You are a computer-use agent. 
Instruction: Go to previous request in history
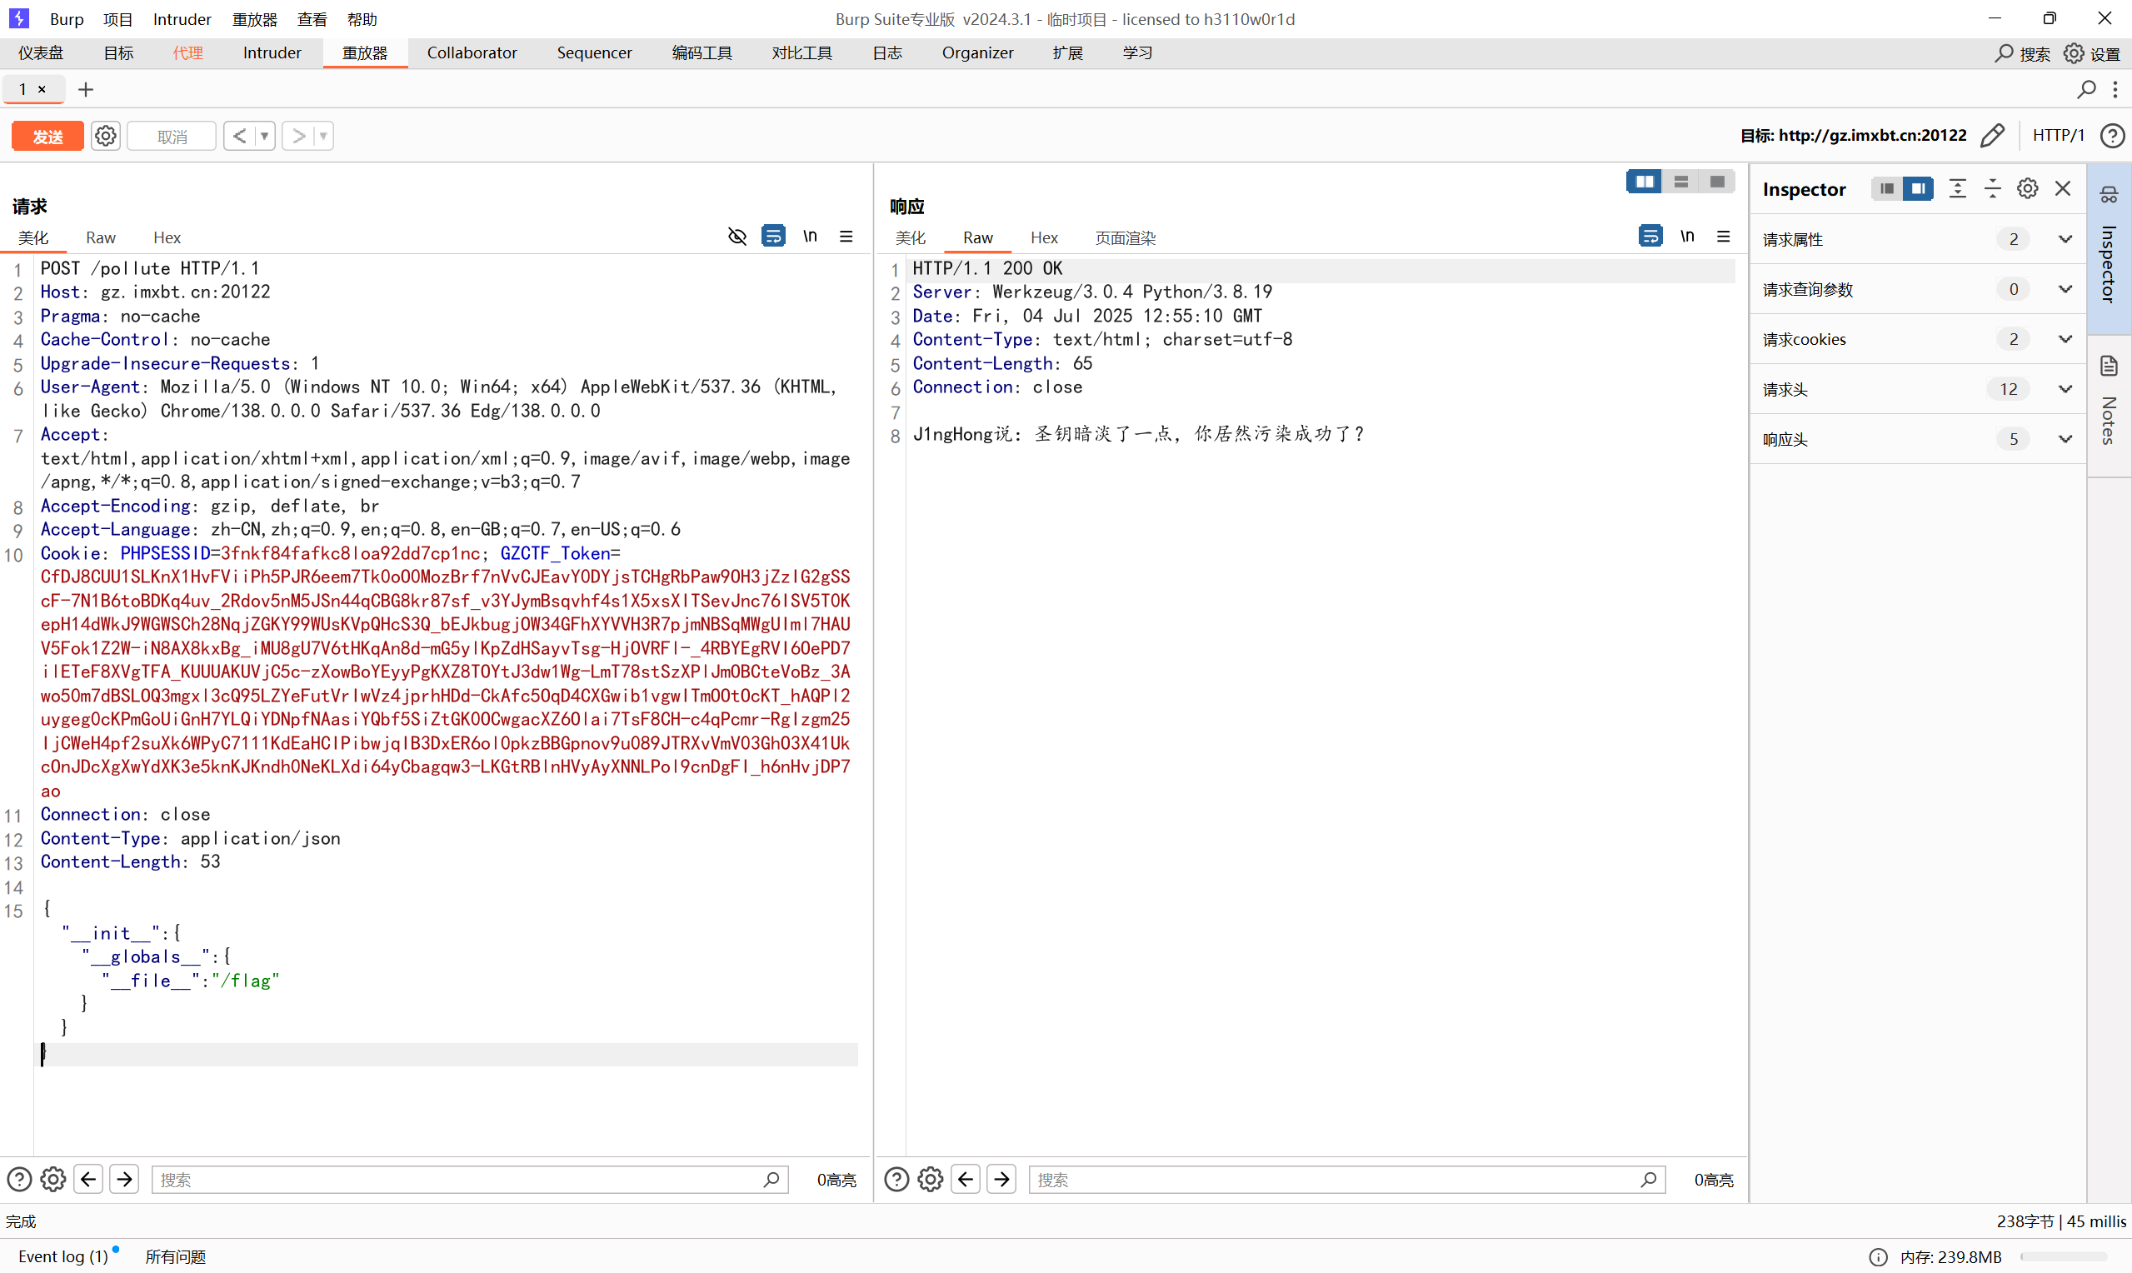click(239, 137)
